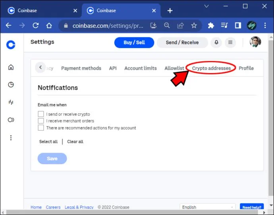274x215 pixels.
Task: Go back with the browser back arrow
Action: [9, 25]
